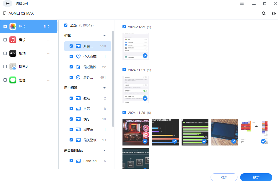
Task: Uncheck the 2024-11-20 date group checkbox
Action: pos(124,112)
